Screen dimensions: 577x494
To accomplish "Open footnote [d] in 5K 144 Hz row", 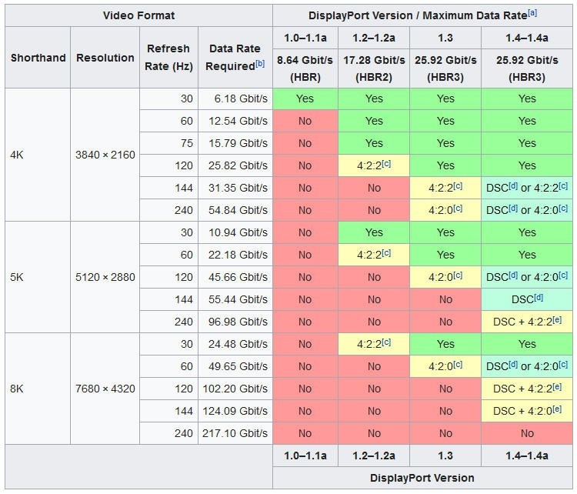I will (539, 298).
